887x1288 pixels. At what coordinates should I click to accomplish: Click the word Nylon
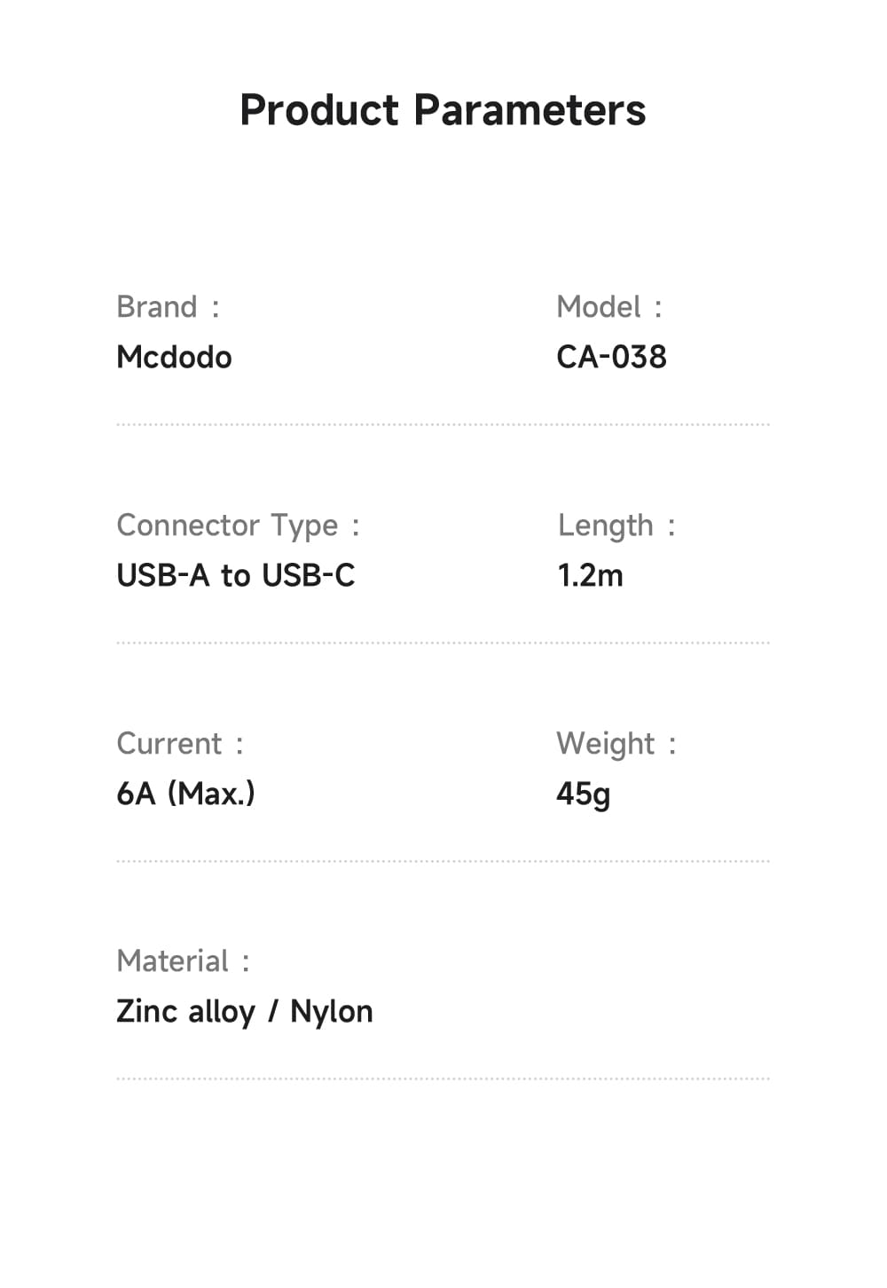pos(332,1012)
